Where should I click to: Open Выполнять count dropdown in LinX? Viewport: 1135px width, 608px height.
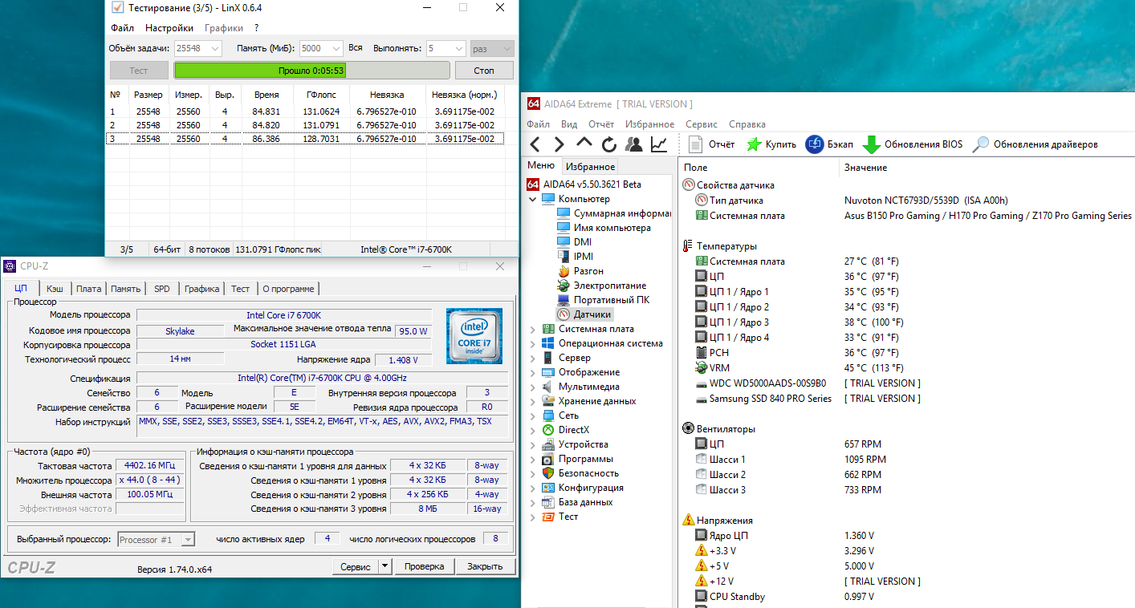(445, 48)
